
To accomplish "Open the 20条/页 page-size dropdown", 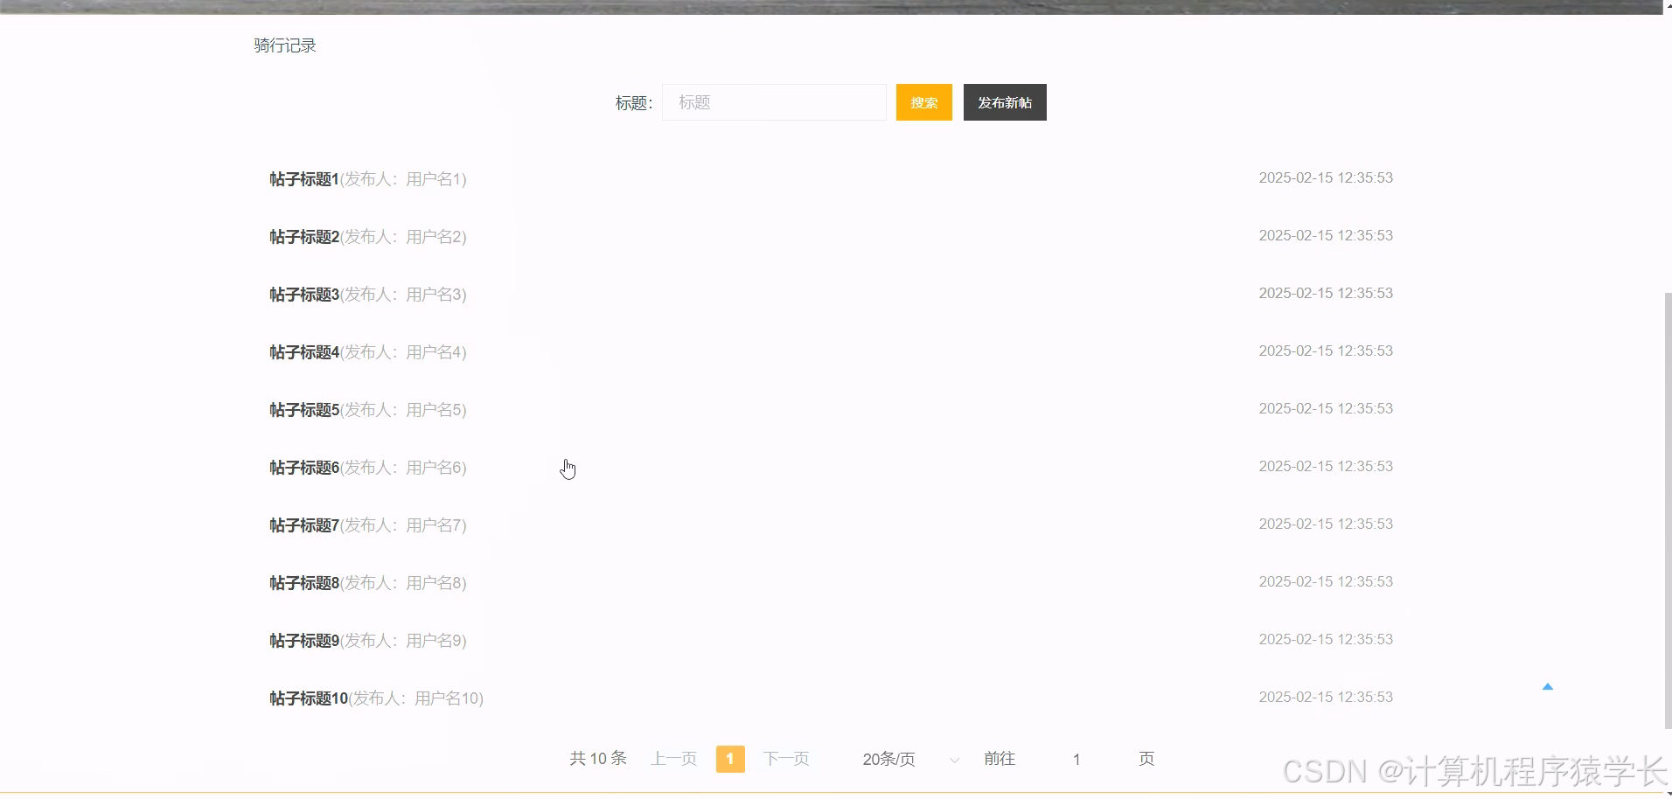I will click(888, 759).
